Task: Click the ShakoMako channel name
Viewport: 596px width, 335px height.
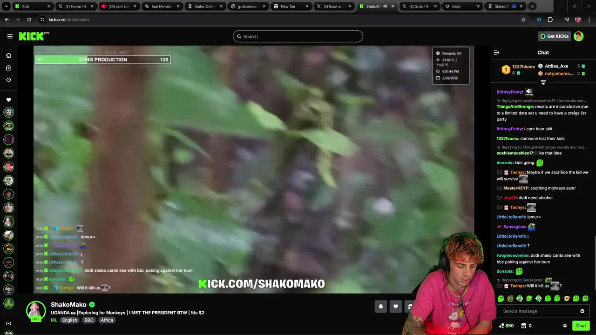Action: tap(68, 305)
